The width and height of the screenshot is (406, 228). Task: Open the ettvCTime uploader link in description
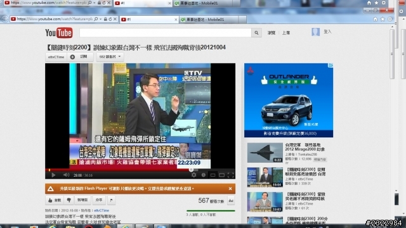pos(101,210)
